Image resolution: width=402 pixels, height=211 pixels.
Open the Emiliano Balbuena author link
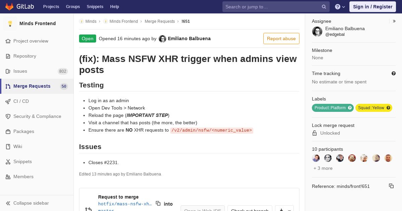coord(189,39)
